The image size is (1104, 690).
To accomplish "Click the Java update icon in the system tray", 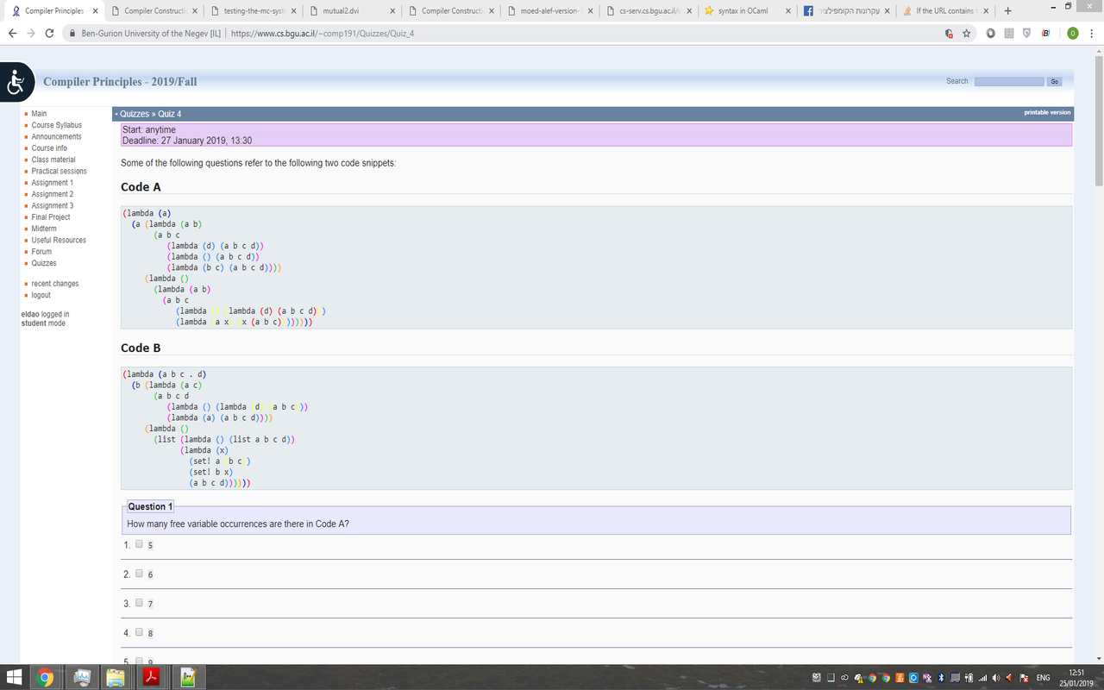I will 900,678.
